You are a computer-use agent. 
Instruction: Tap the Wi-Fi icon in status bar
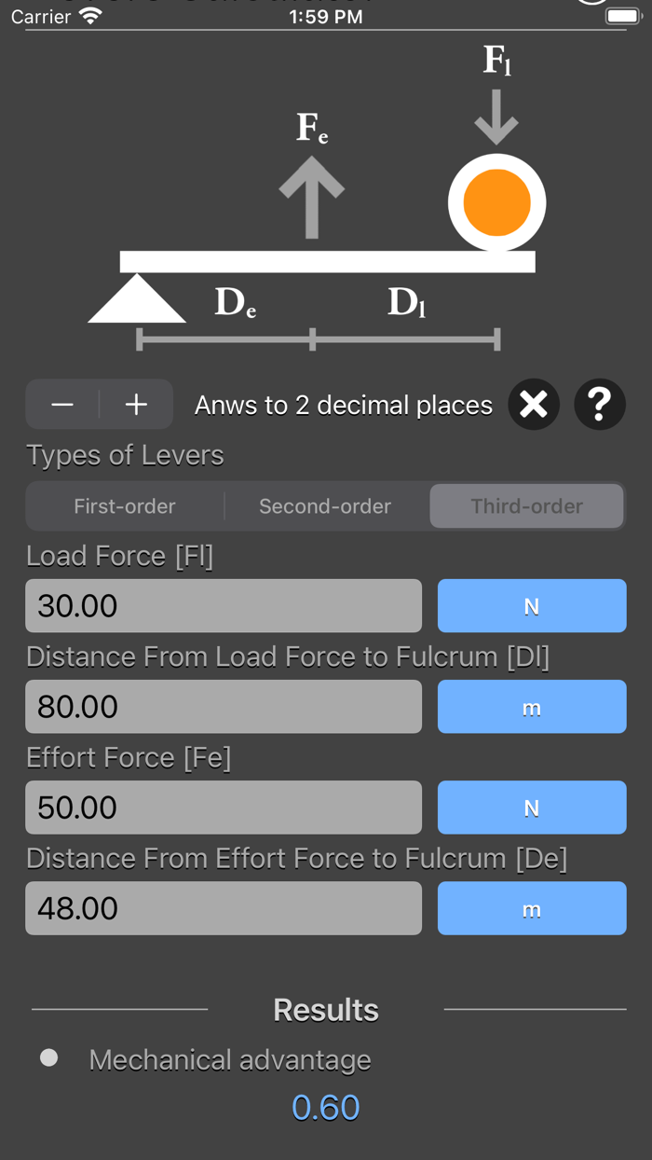[x=89, y=16]
